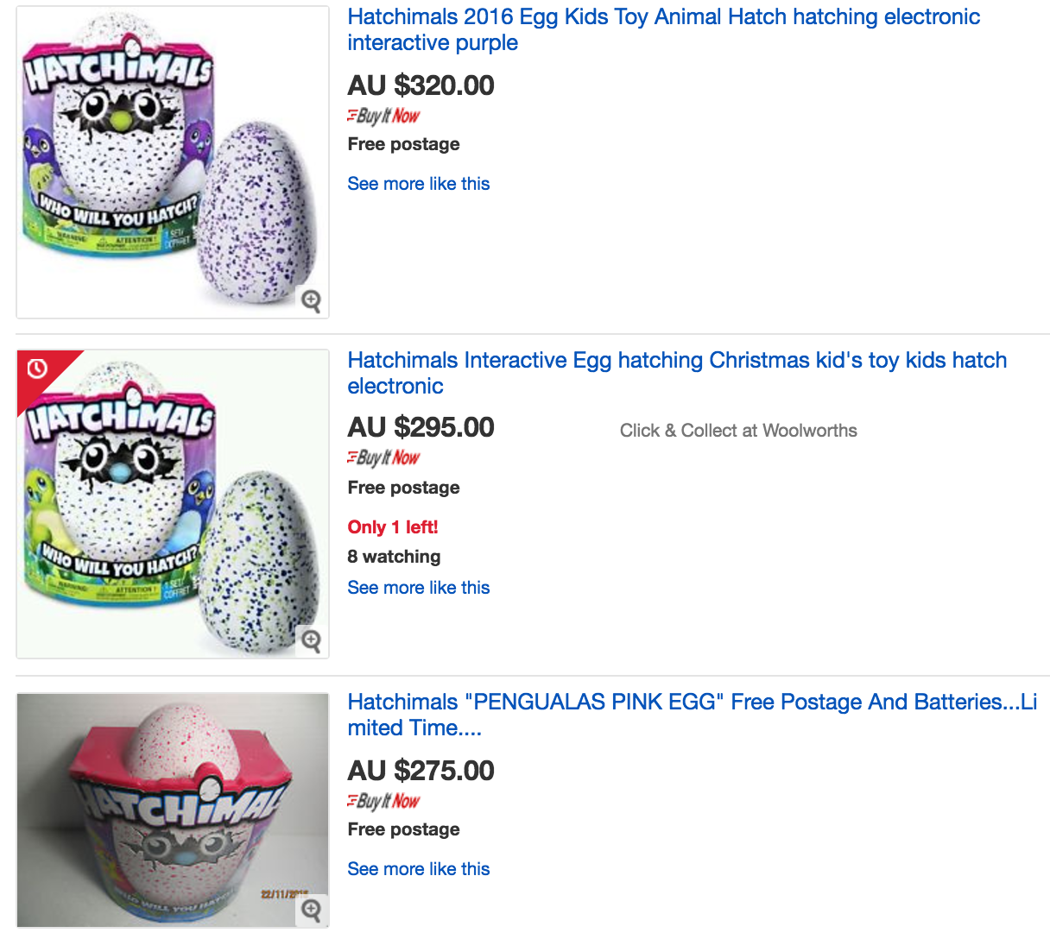The image size is (1050, 939).
Task: Click the AU $295.00 price
Action: 421,427
